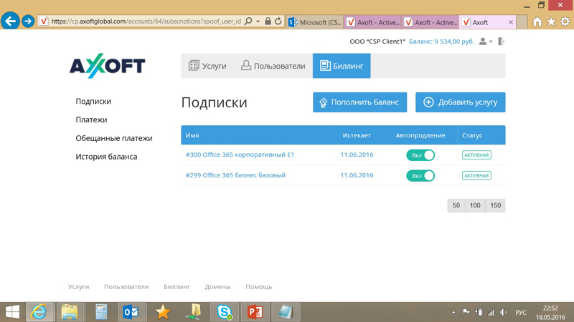Click the Добавить услугу button

[460, 102]
